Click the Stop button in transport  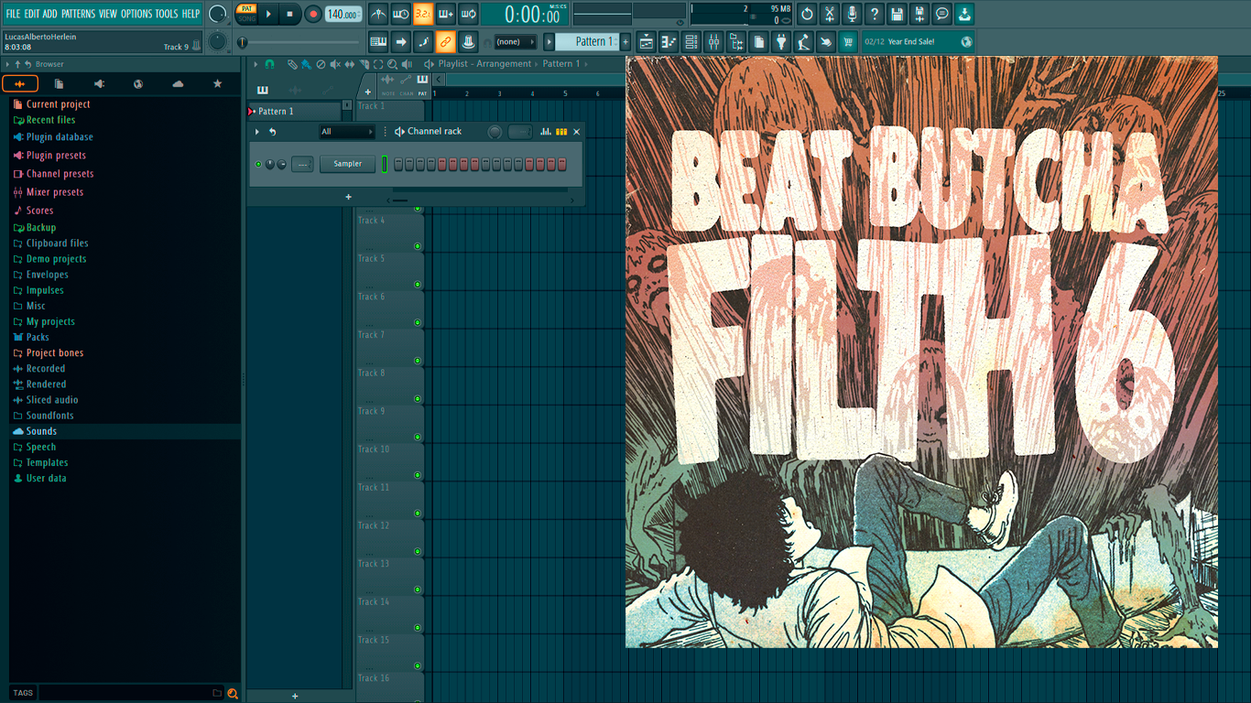click(x=290, y=14)
